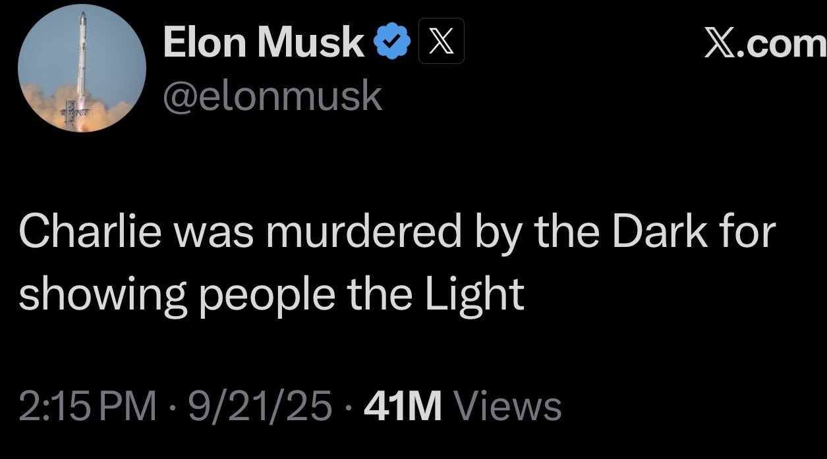Open Elon Musk's rocket launch profile picture
This screenshot has width=827, height=459.
(82, 68)
